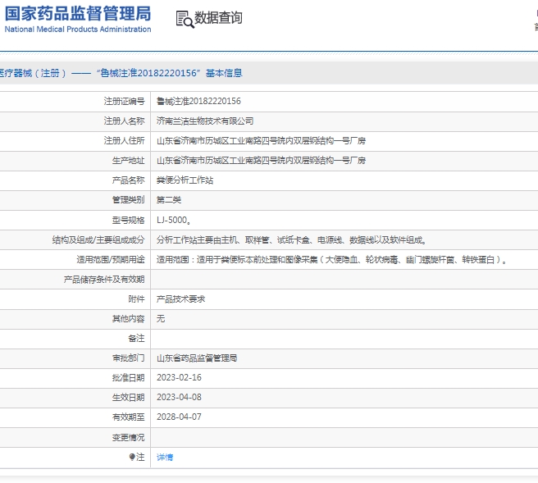Click the 批准日期 label

[128, 378]
